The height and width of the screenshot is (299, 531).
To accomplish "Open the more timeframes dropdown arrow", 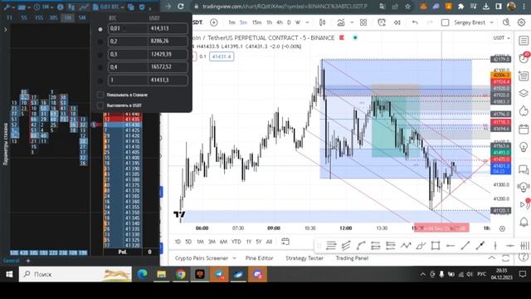I will [x=307, y=22].
